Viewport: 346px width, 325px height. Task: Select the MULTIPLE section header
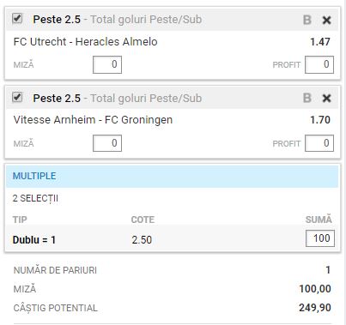pos(172,176)
